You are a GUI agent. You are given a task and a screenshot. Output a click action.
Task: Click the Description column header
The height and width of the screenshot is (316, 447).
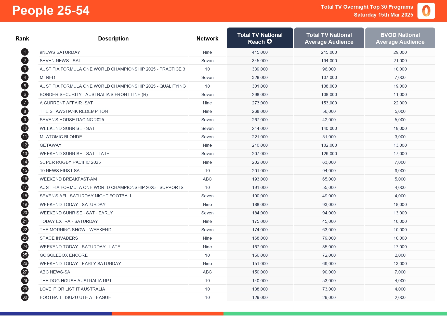pyautogui.click(x=113, y=38)
